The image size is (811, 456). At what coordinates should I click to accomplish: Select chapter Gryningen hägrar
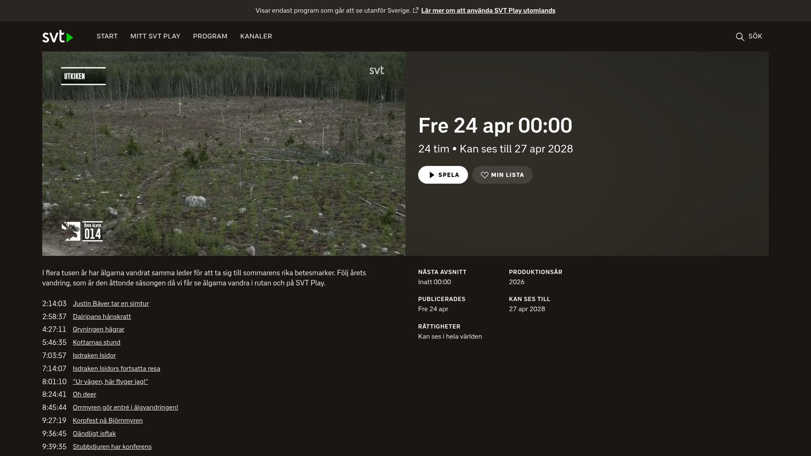pyautogui.click(x=98, y=329)
